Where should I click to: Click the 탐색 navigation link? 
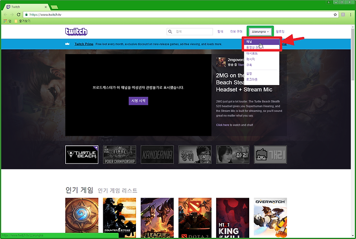pyautogui.click(x=220, y=32)
